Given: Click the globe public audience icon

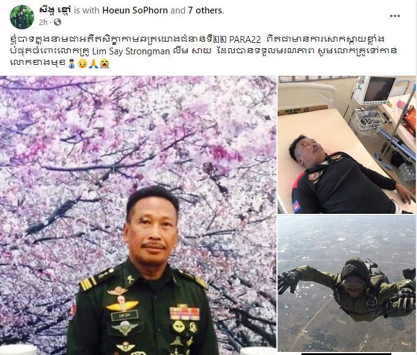Looking at the screenshot, I should (57, 22).
